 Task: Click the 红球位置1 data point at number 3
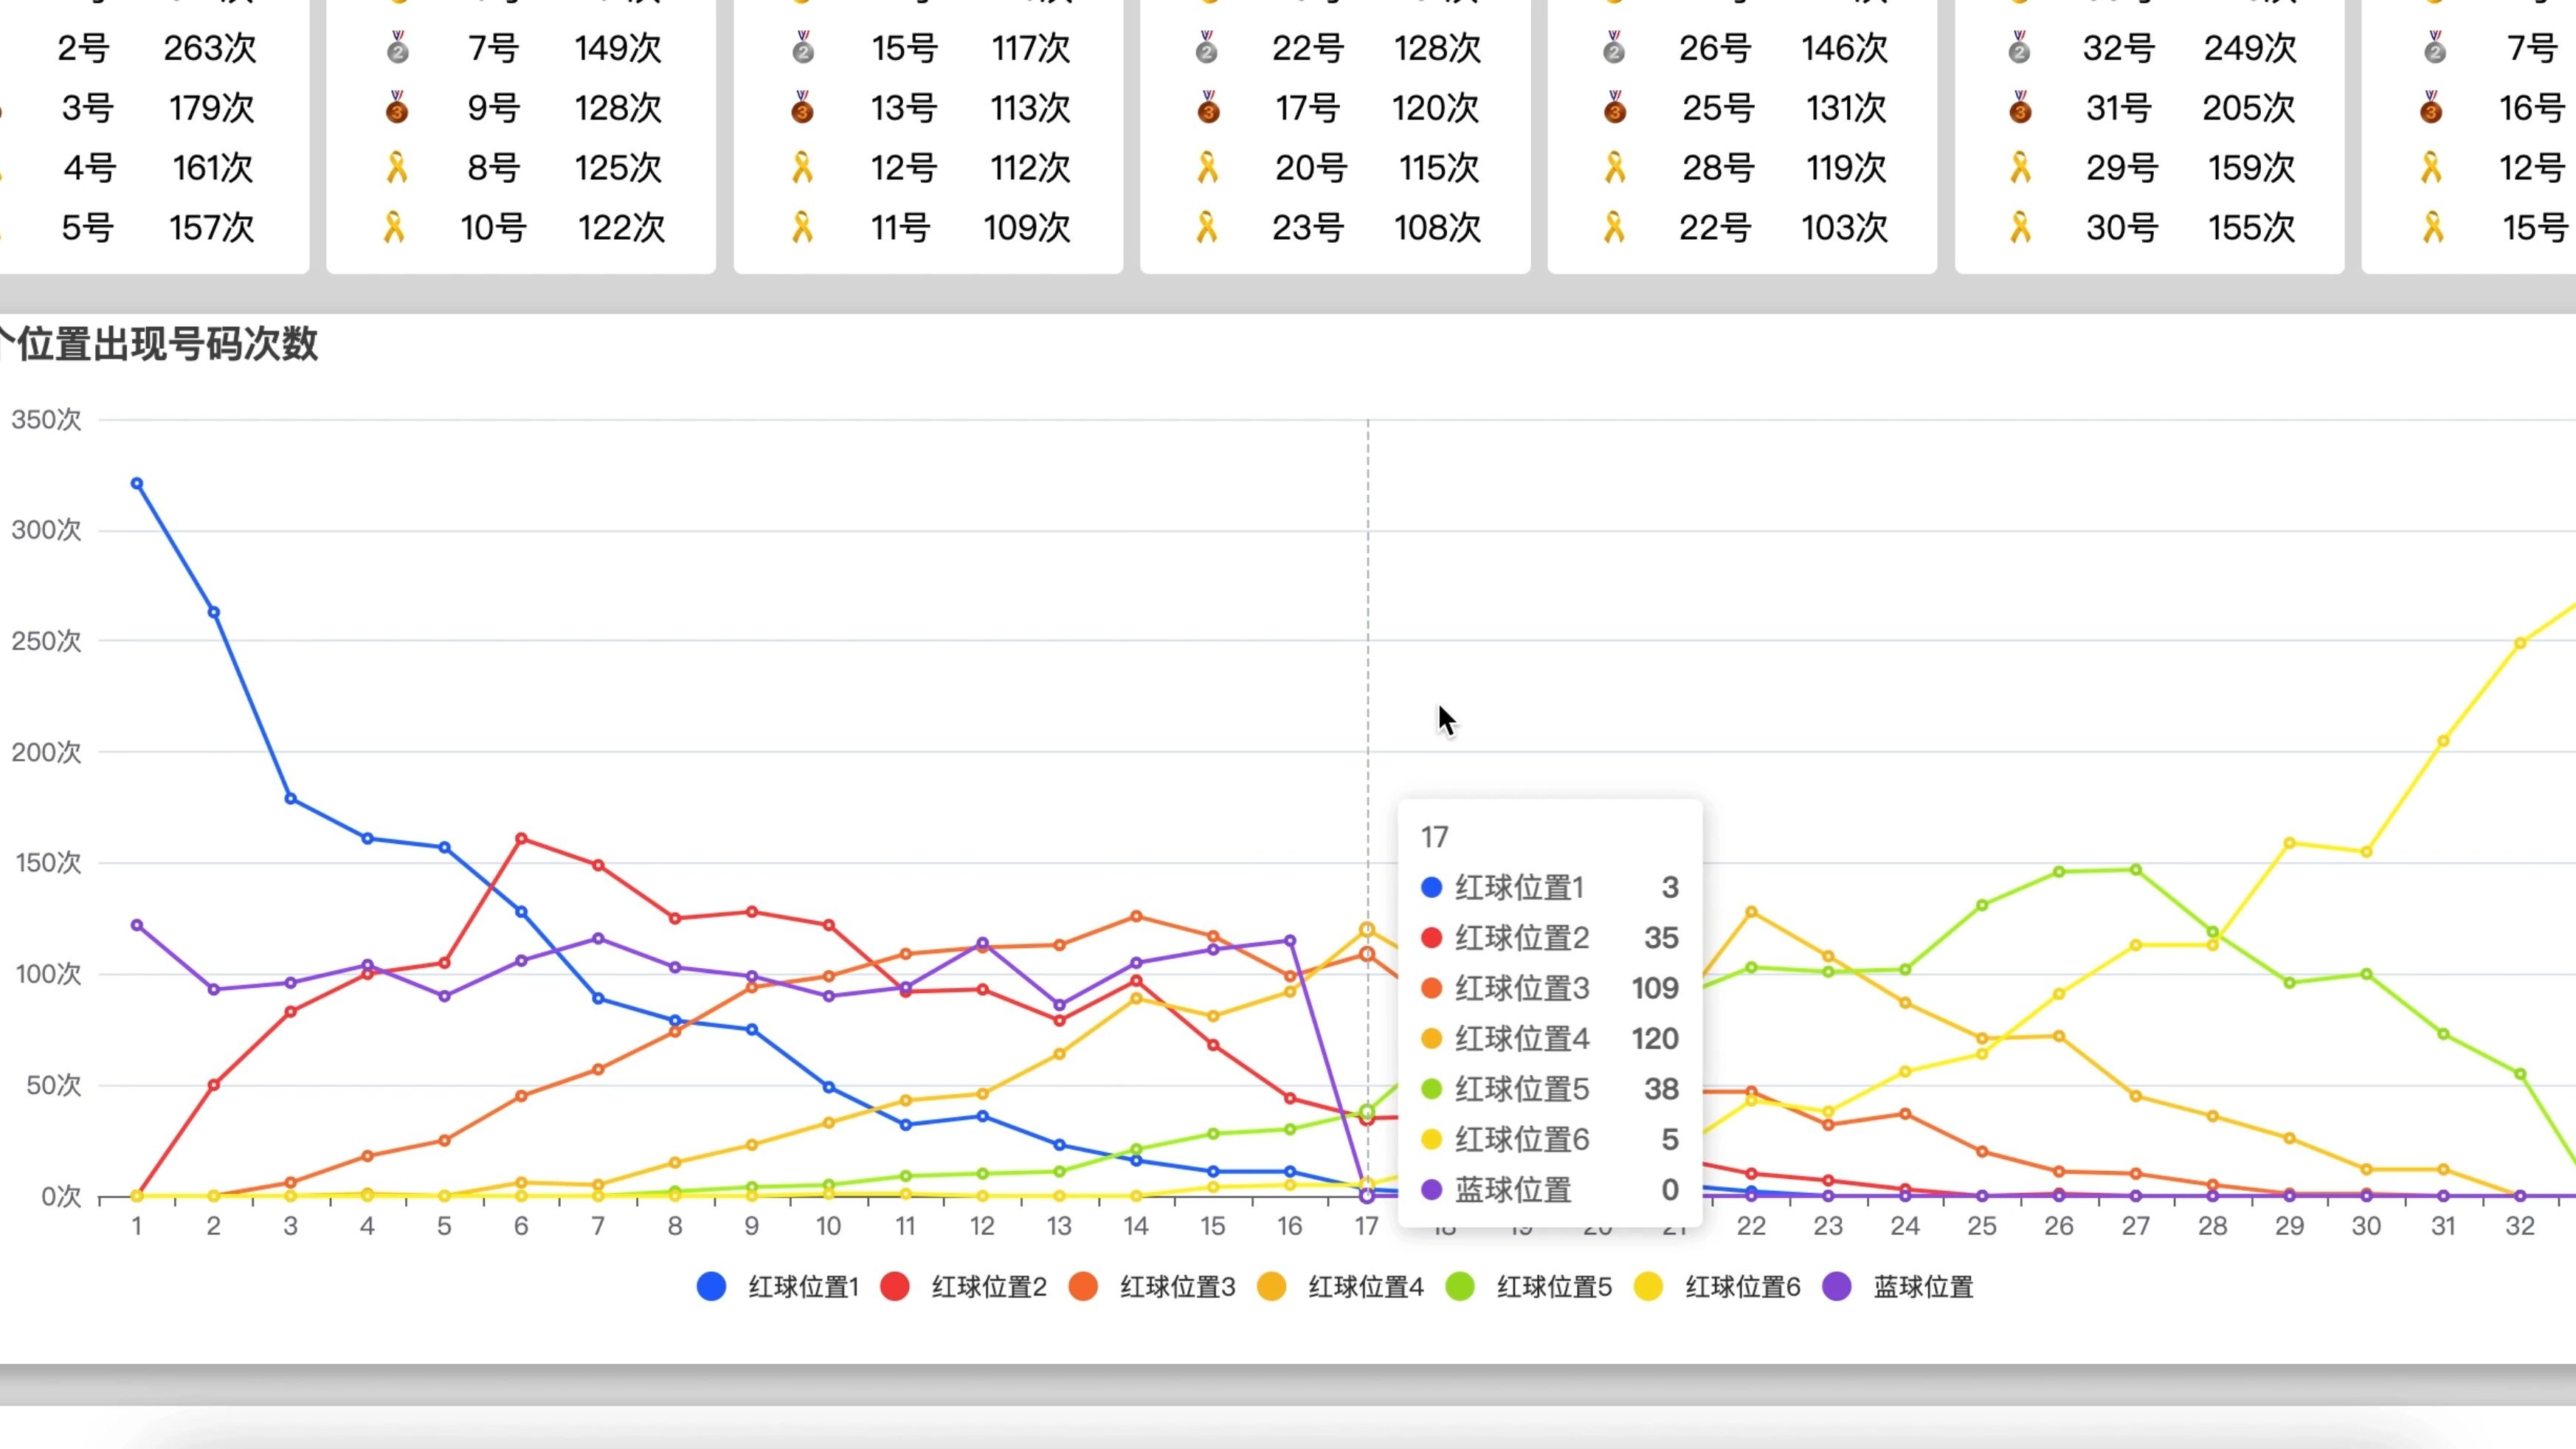[x=291, y=799]
